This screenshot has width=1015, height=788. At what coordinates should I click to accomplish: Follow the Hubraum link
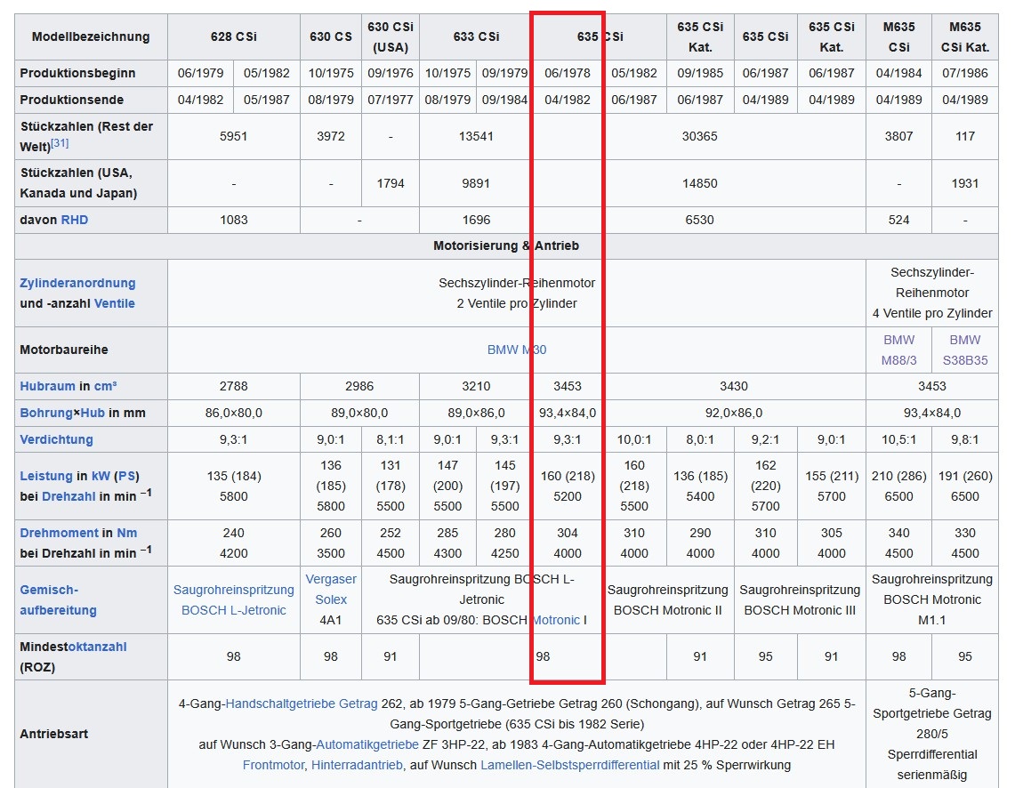(x=48, y=386)
